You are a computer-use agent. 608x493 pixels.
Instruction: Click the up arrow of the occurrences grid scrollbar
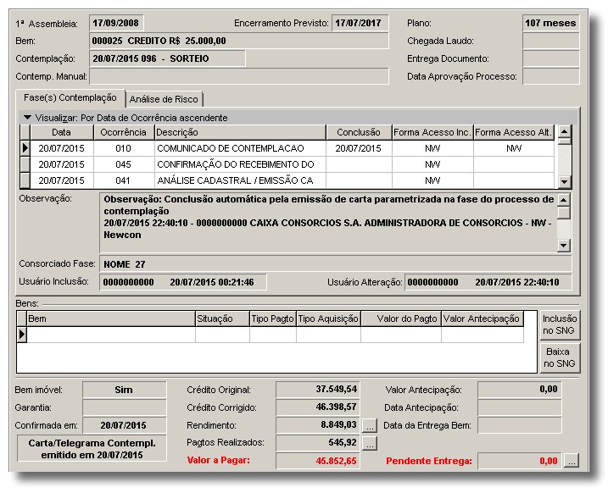point(564,131)
